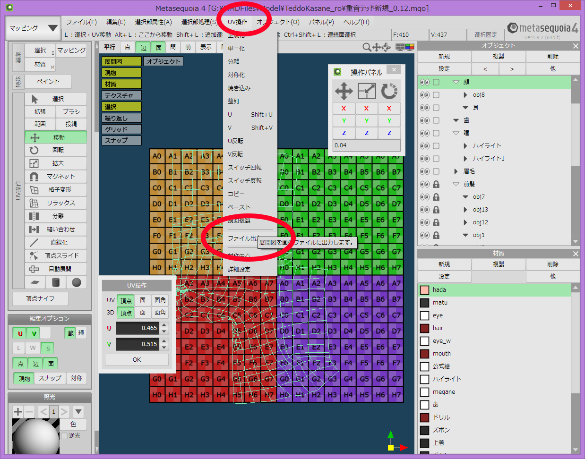Viewport: 585px width, 459px height.
Task: Click the light direction sphere preview
Action: [35, 437]
